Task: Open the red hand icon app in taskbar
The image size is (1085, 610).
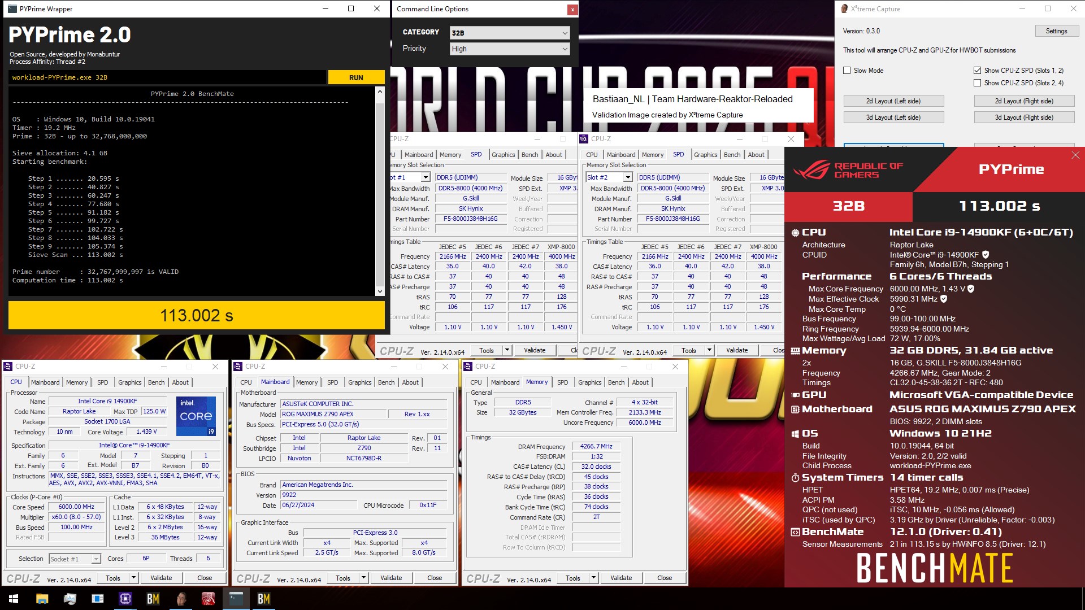Action: point(209,599)
